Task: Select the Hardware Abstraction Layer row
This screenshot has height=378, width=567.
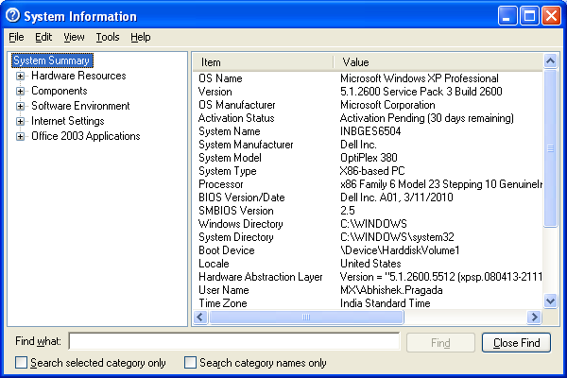Action: pyautogui.click(x=369, y=277)
